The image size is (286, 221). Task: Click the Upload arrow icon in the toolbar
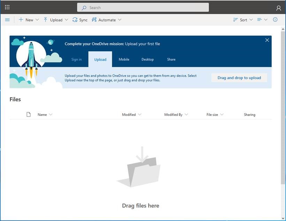pyautogui.click(x=45, y=20)
